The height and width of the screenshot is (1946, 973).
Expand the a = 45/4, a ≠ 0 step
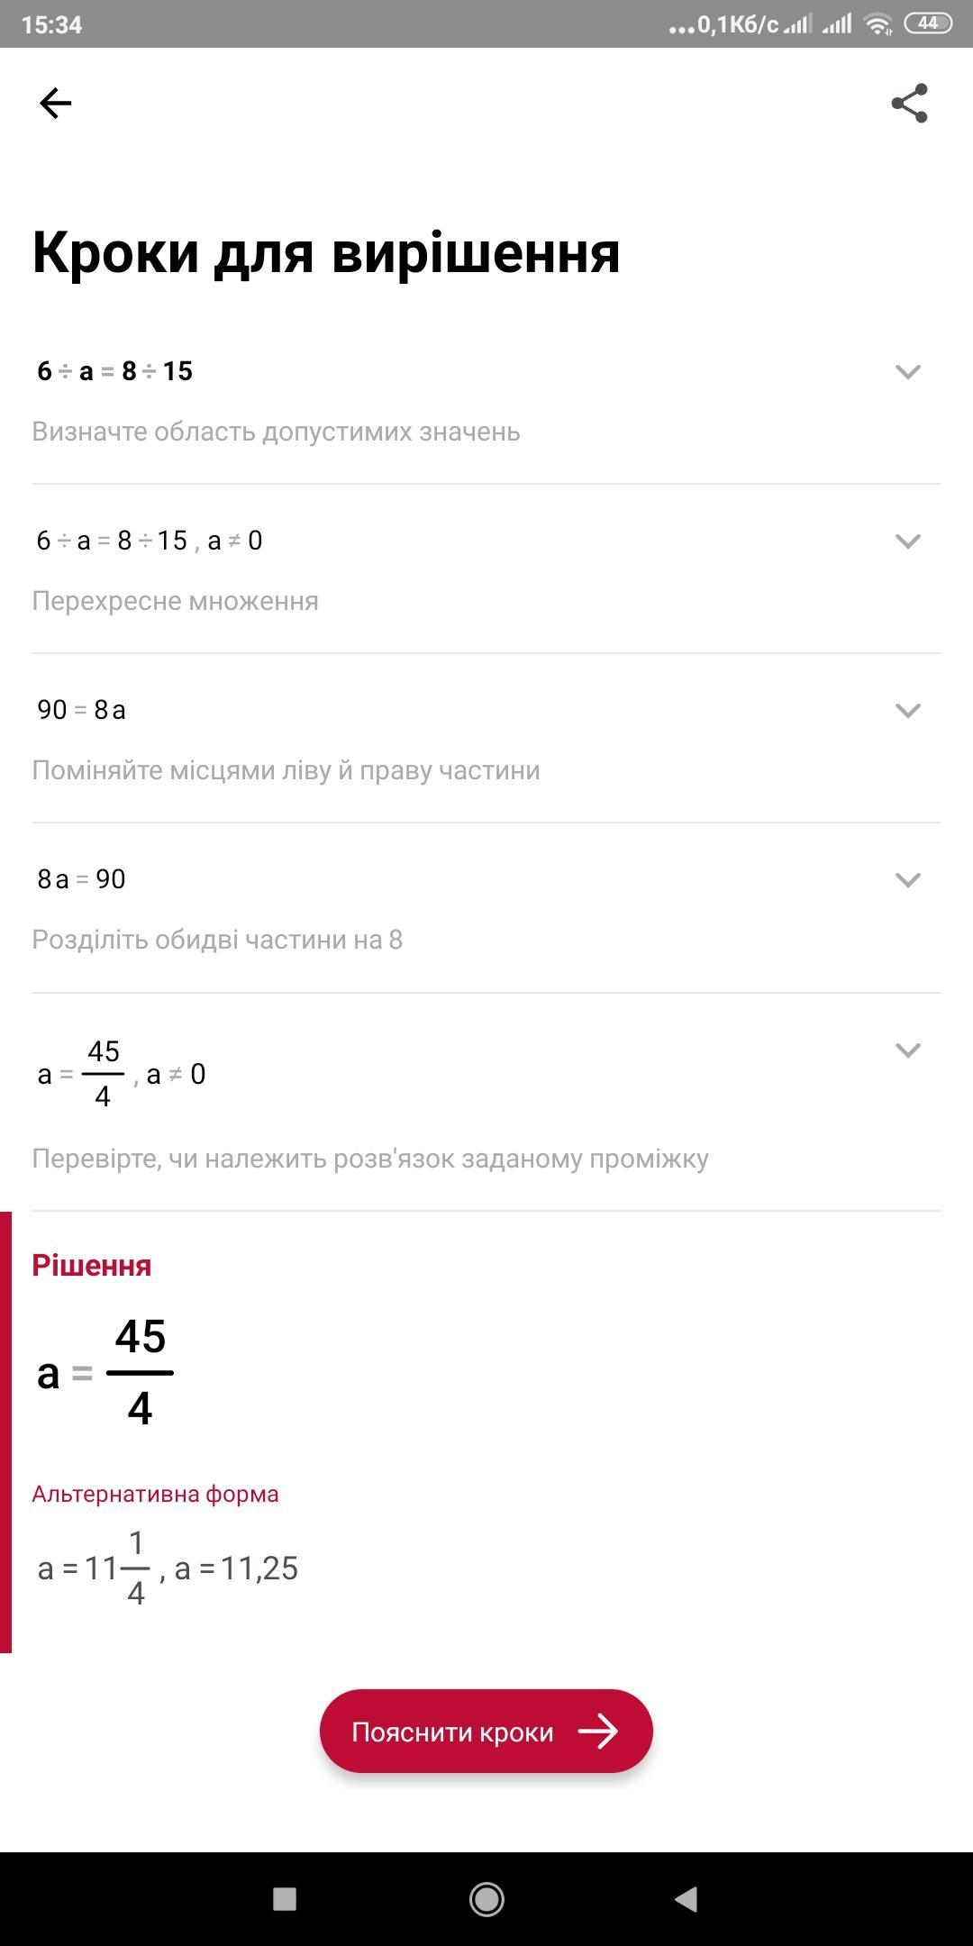(x=907, y=1050)
